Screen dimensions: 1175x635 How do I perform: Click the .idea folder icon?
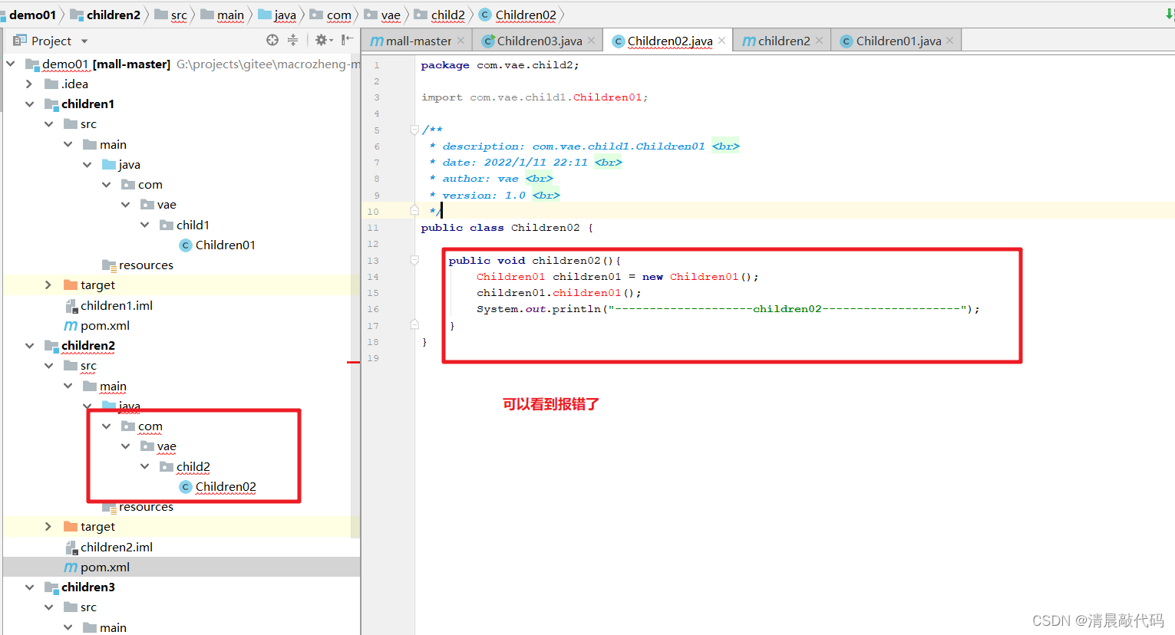pos(51,84)
